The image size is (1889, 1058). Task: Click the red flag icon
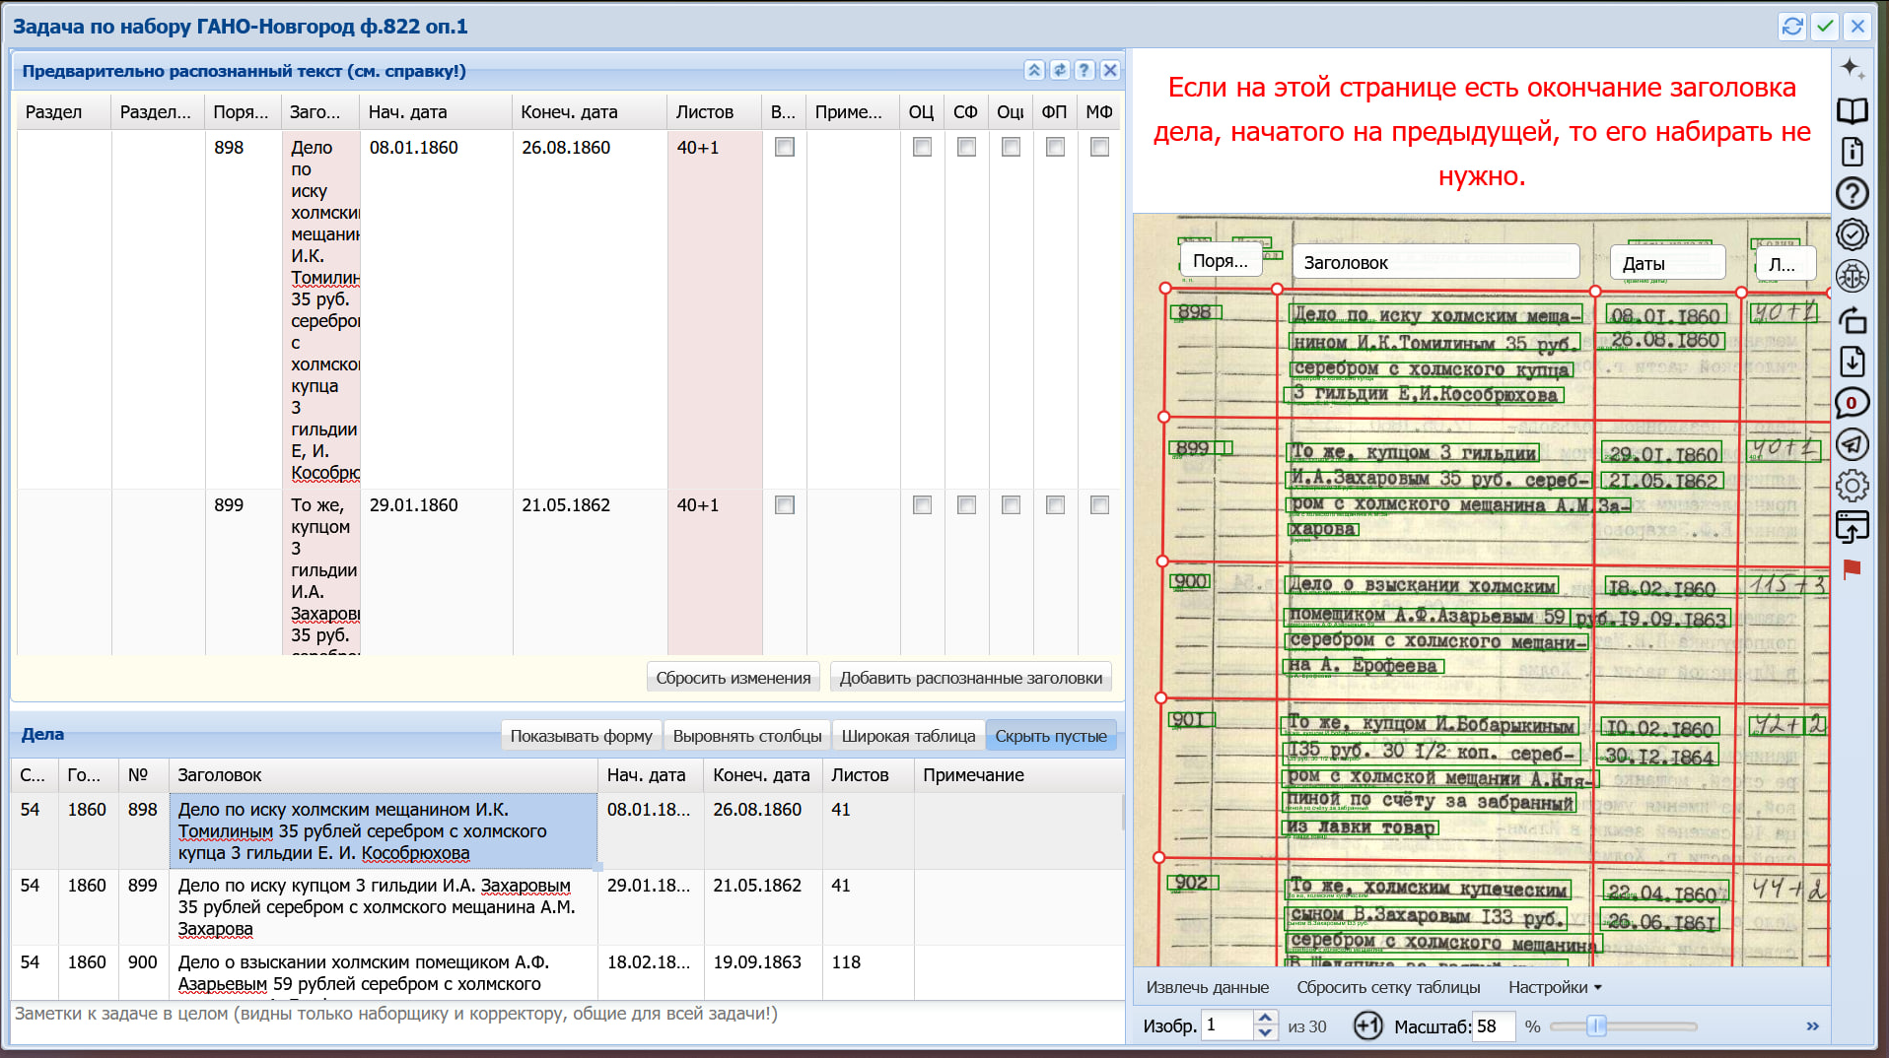[1853, 568]
